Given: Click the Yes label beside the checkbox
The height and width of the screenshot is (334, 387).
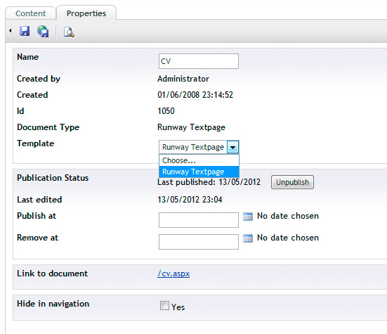Looking at the screenshot, I should click(178, 307).
